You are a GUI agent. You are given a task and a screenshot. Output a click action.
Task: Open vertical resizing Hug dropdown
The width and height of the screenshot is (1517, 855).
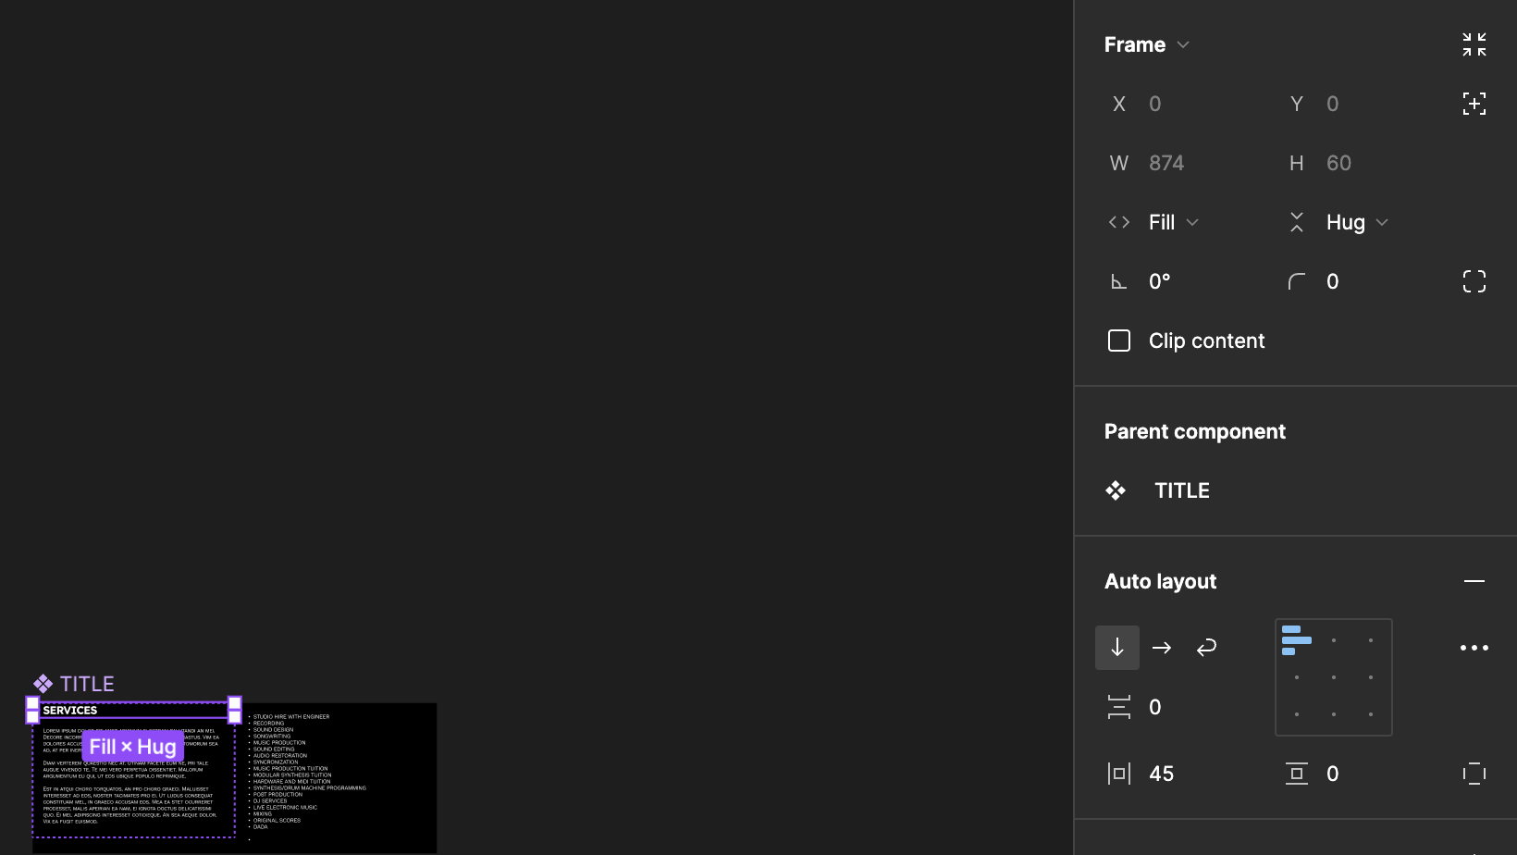1356,222
